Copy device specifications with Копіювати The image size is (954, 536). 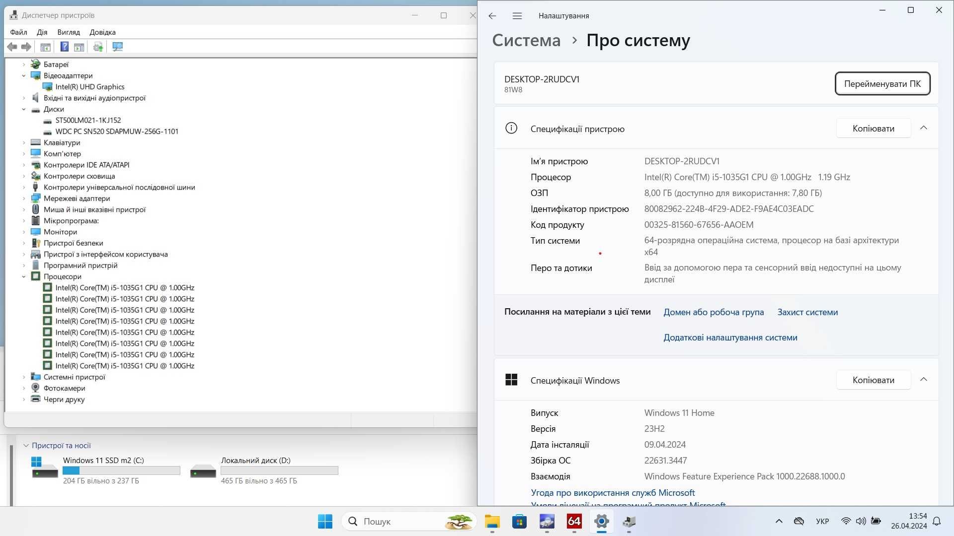click(x=874, y=129)
